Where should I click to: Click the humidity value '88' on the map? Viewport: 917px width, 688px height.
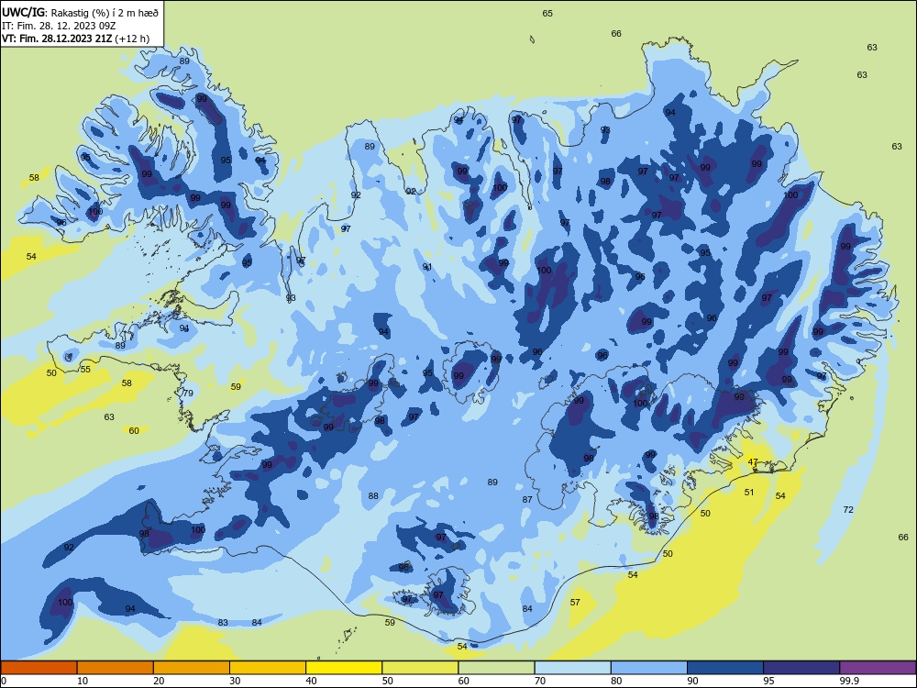373,496
